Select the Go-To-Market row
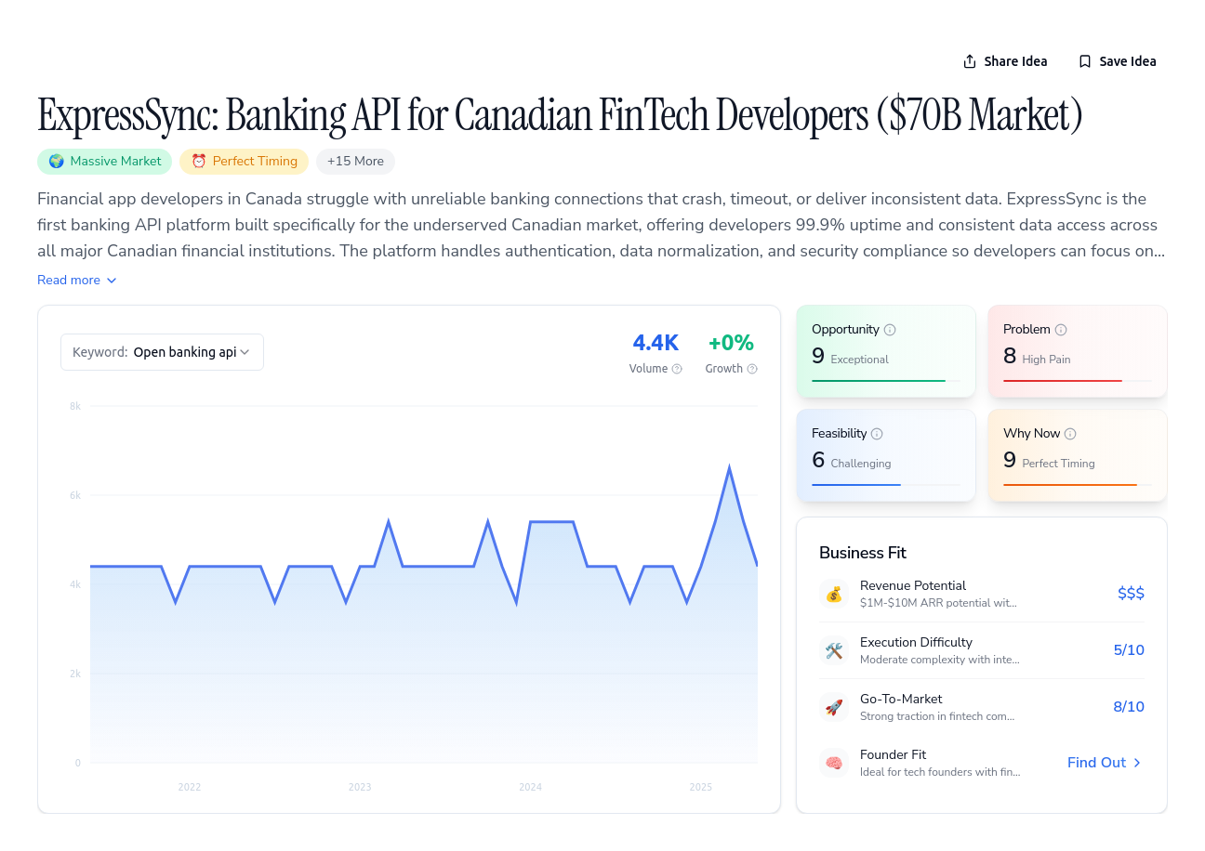Viewport: 1205px width, 851px height. [x=982, y=707]
